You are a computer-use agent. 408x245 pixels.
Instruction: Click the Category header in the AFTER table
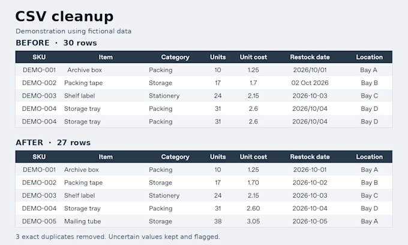(x=175, y=157)
